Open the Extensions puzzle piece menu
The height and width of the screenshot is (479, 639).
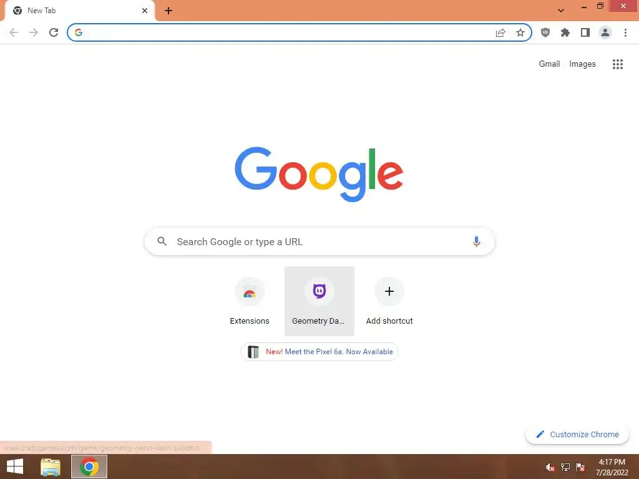[x=565, y=32]
